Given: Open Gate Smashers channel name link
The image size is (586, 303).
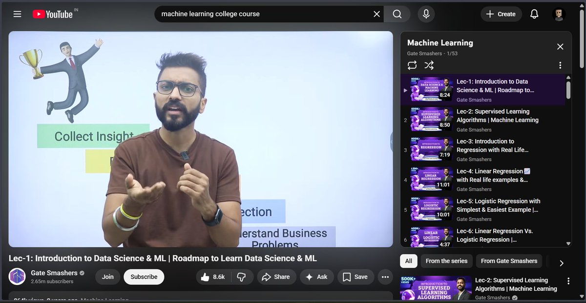Looking at the screenshot, I should 54,273.
